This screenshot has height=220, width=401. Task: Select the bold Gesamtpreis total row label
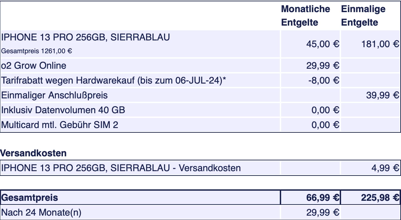pyautogui.click(x=30, y=198)
